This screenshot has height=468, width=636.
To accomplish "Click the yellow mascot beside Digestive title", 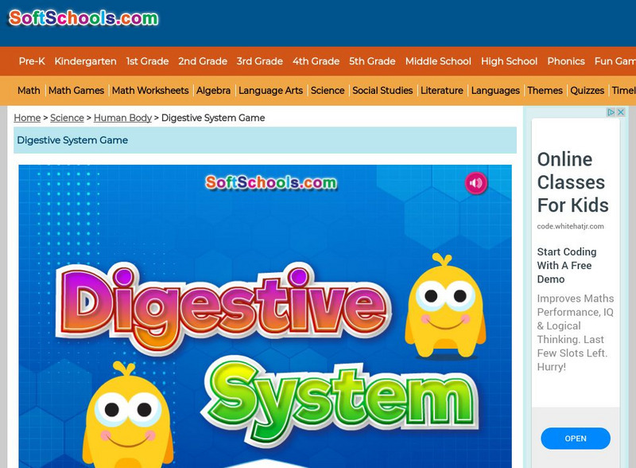I will coord(445,306).
